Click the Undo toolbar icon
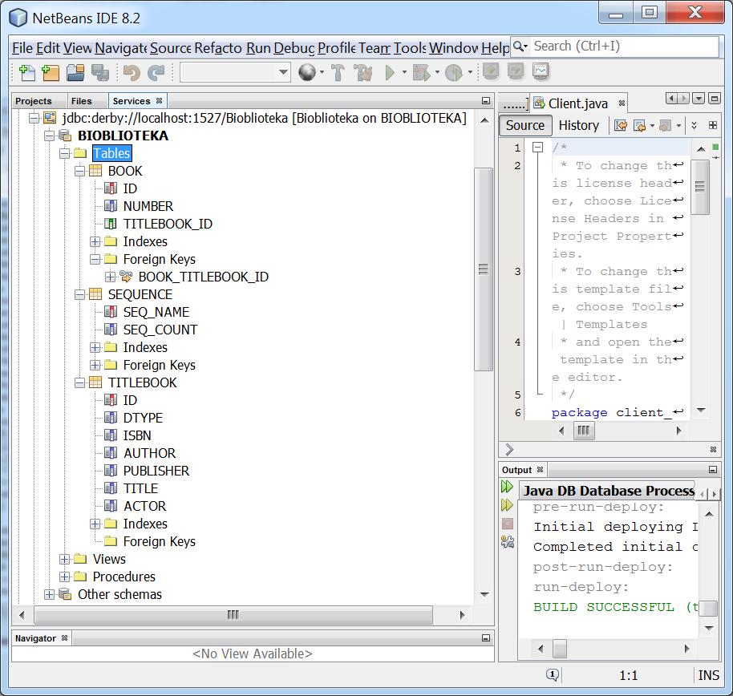 pyautogui.click(x=132, y=73)
